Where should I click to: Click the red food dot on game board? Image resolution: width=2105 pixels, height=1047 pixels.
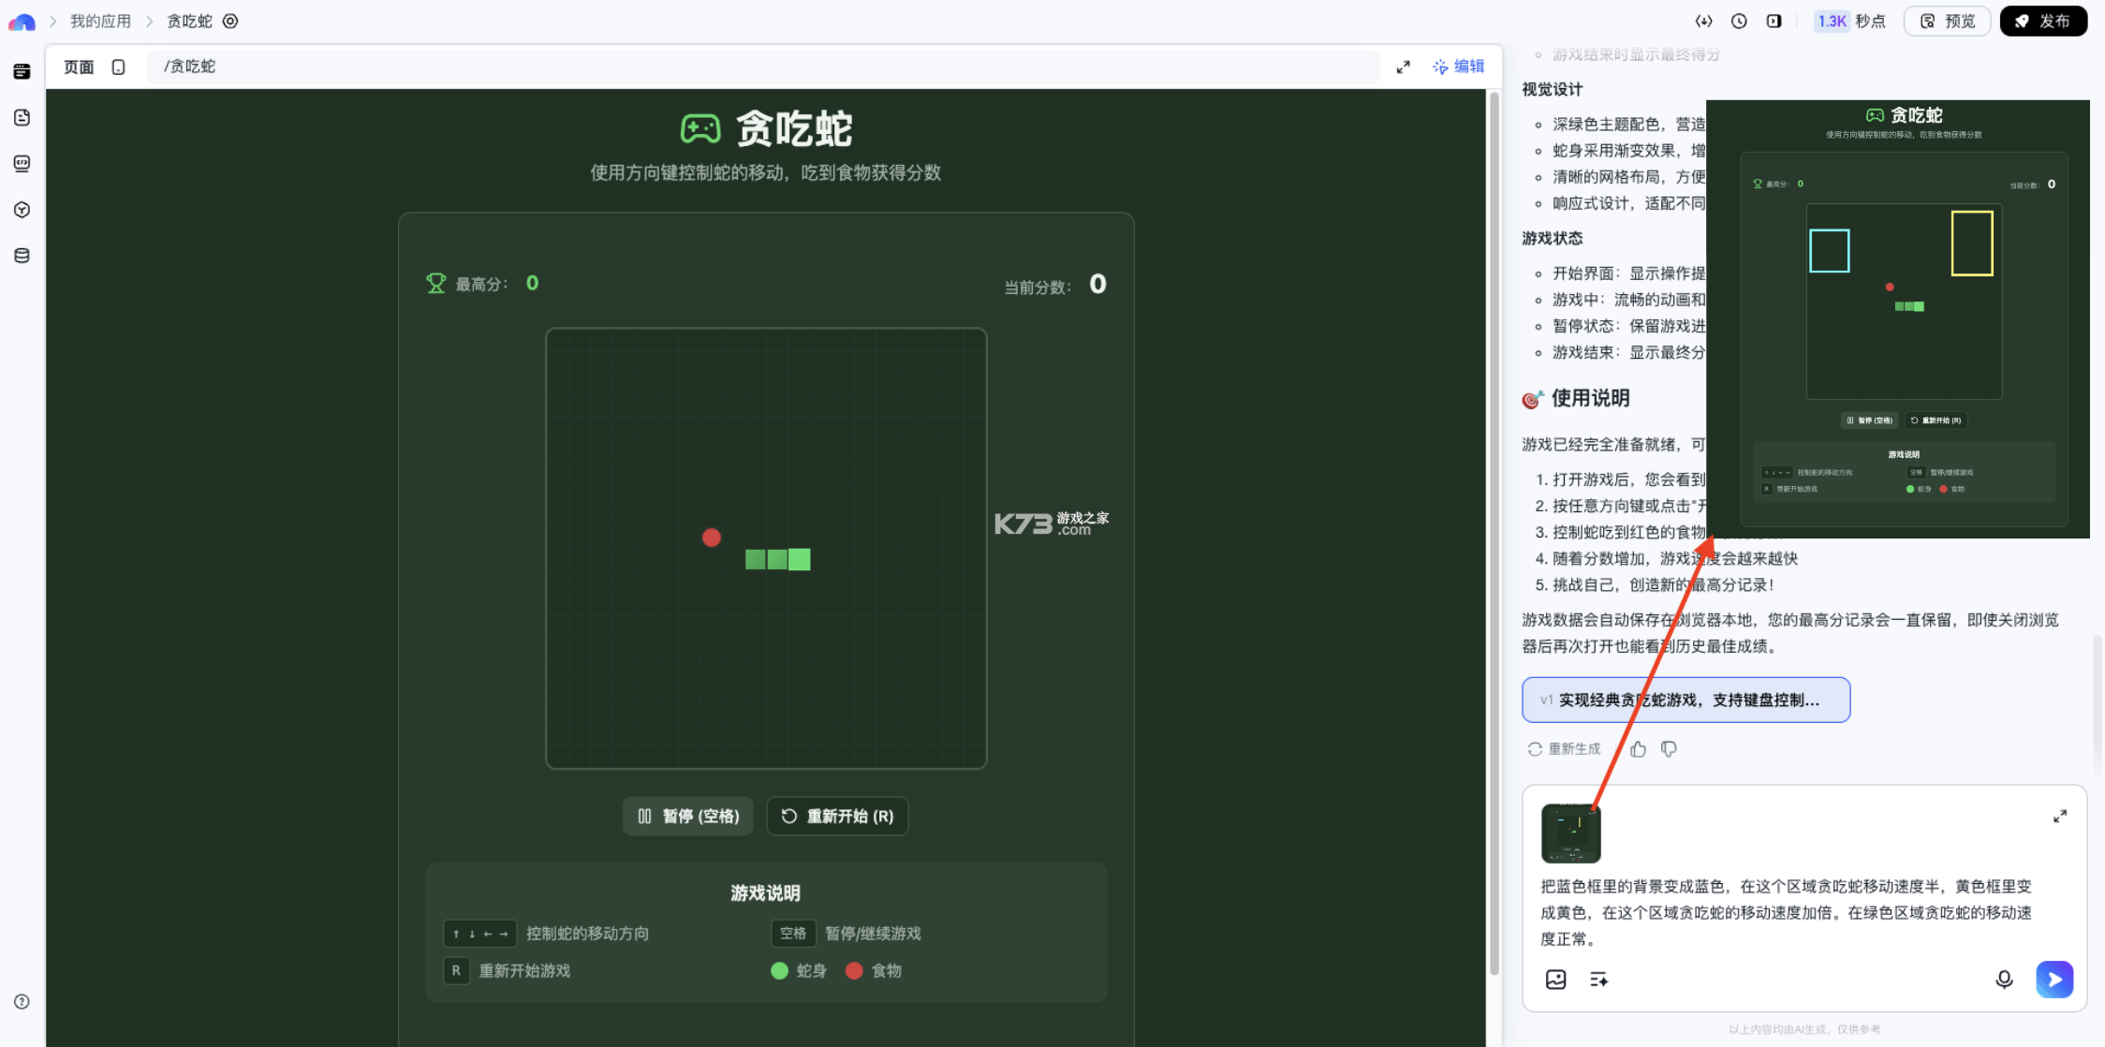[712, 538]
